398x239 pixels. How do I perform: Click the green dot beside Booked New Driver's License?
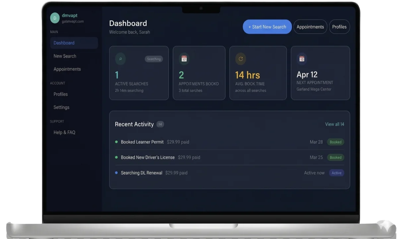[116, 157]
